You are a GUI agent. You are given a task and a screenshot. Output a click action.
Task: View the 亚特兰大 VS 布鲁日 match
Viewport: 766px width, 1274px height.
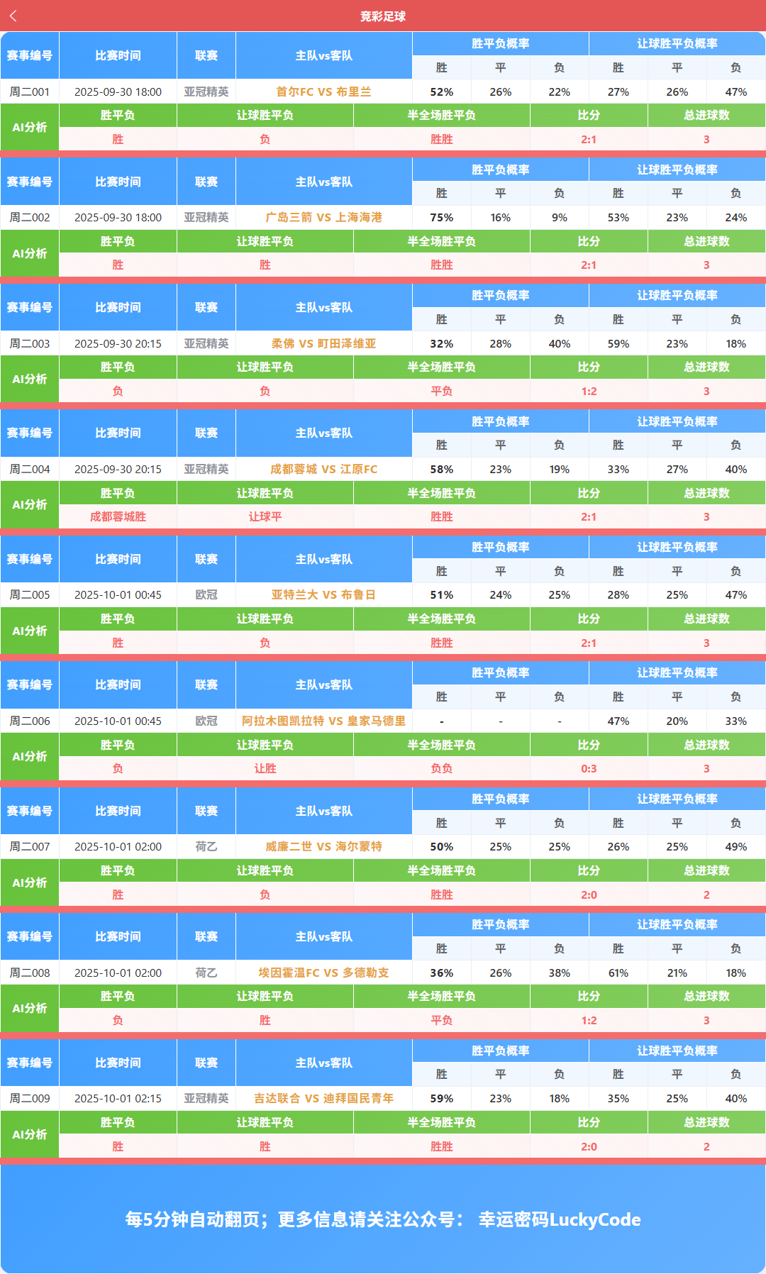coord(323,594)
